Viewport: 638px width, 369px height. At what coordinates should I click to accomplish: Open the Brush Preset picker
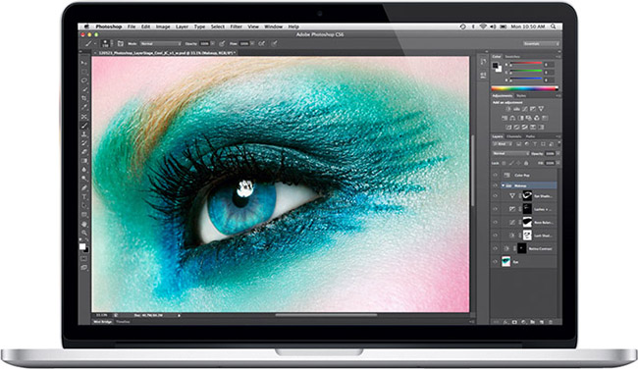(107, 43)
